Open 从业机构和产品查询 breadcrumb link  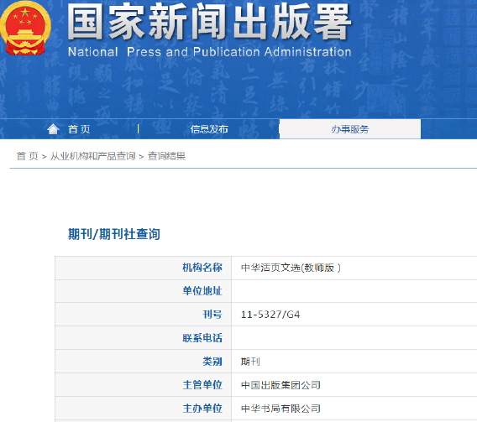coord(92,156)
